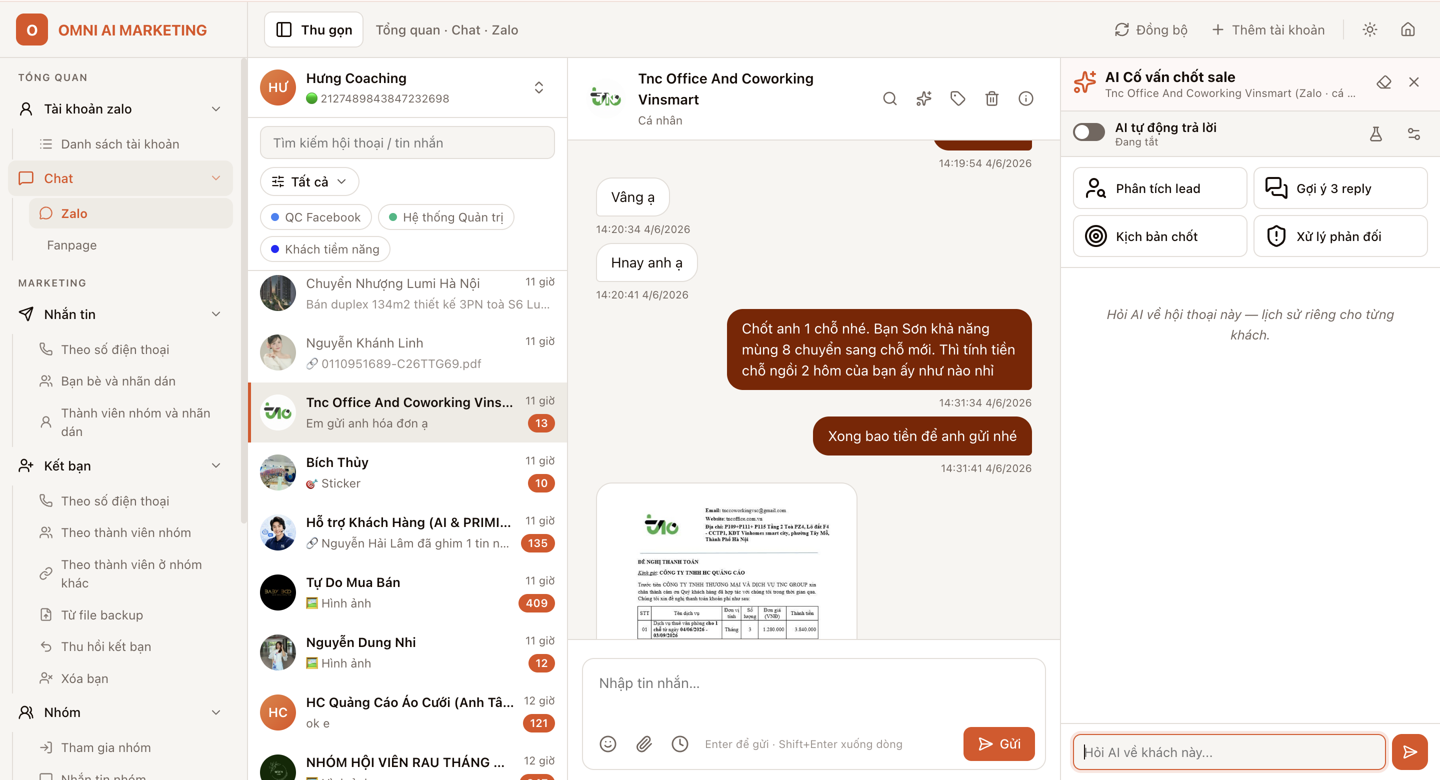Open AI sparkle icon in chat header
Viewport: 1440px width, 780px height.
click(x=923, y=99)
